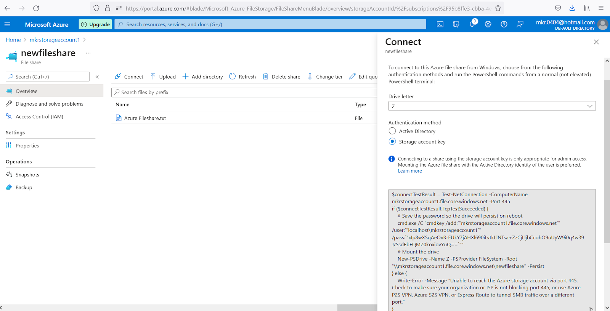Select the Storage account key option
This screenshot has width=610, height=311.
[x=392, y=141]
